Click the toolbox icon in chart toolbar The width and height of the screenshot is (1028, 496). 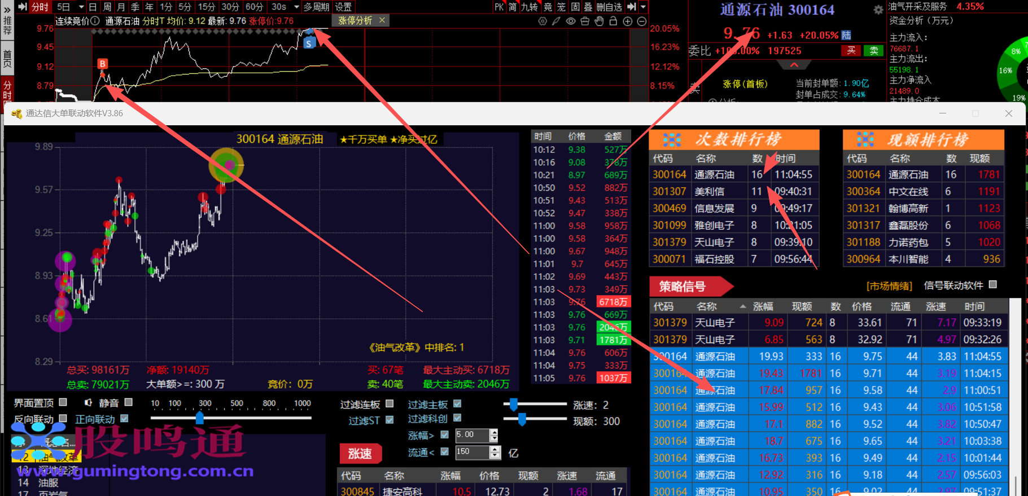click(x=585, y=21)
